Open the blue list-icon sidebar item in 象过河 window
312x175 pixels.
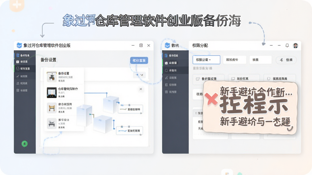coord(25,55)
